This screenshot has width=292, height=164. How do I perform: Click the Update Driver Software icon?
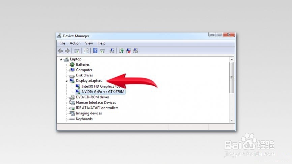coord(121,51)
